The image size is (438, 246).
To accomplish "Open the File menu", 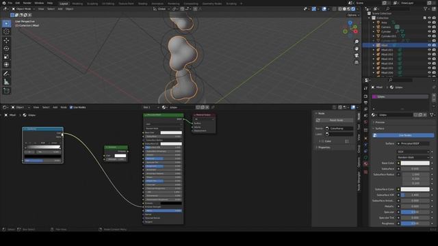I will [10, 3].
